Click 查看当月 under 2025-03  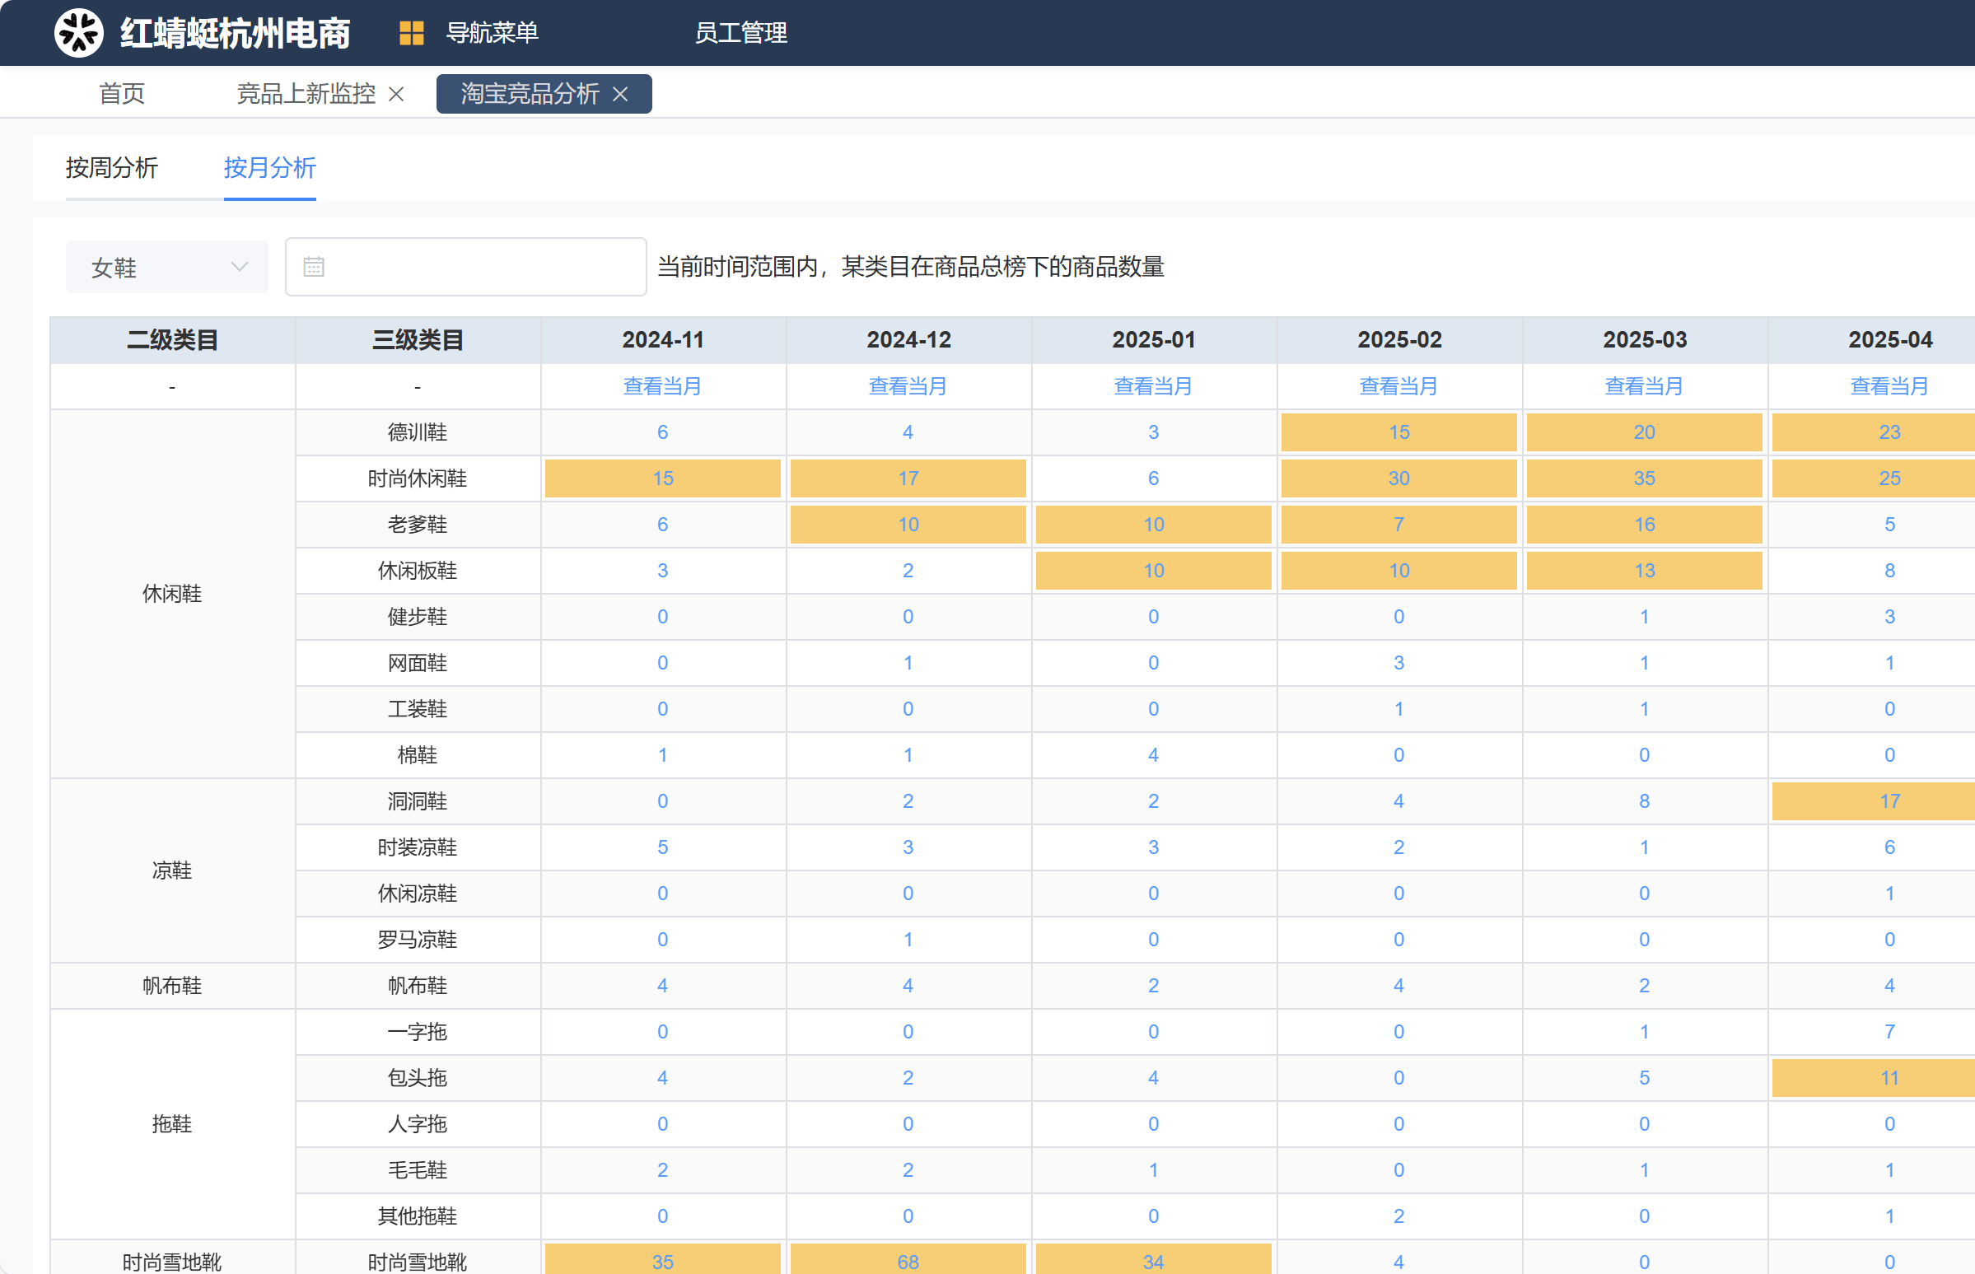click(x=1645, y=386)
